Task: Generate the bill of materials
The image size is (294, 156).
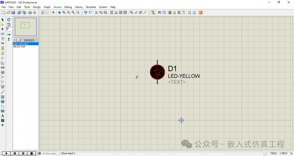Action: (x=189, y=12)
